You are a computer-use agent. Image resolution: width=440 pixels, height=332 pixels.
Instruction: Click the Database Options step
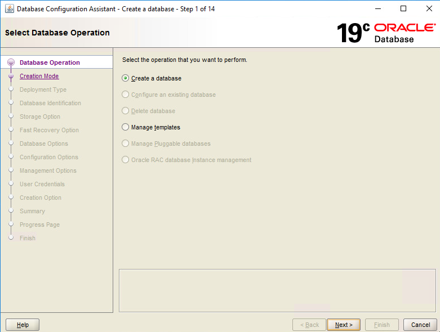coord(44,143)
